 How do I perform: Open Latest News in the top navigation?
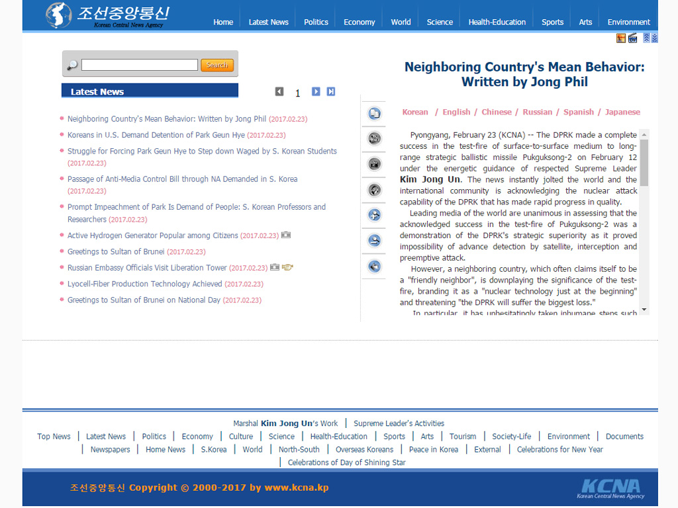tap(269, 22)
